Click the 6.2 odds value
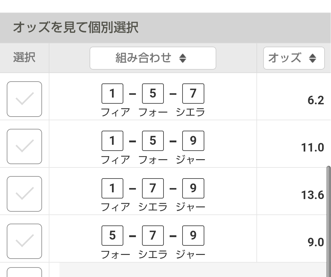 click(x=316, y=100)
